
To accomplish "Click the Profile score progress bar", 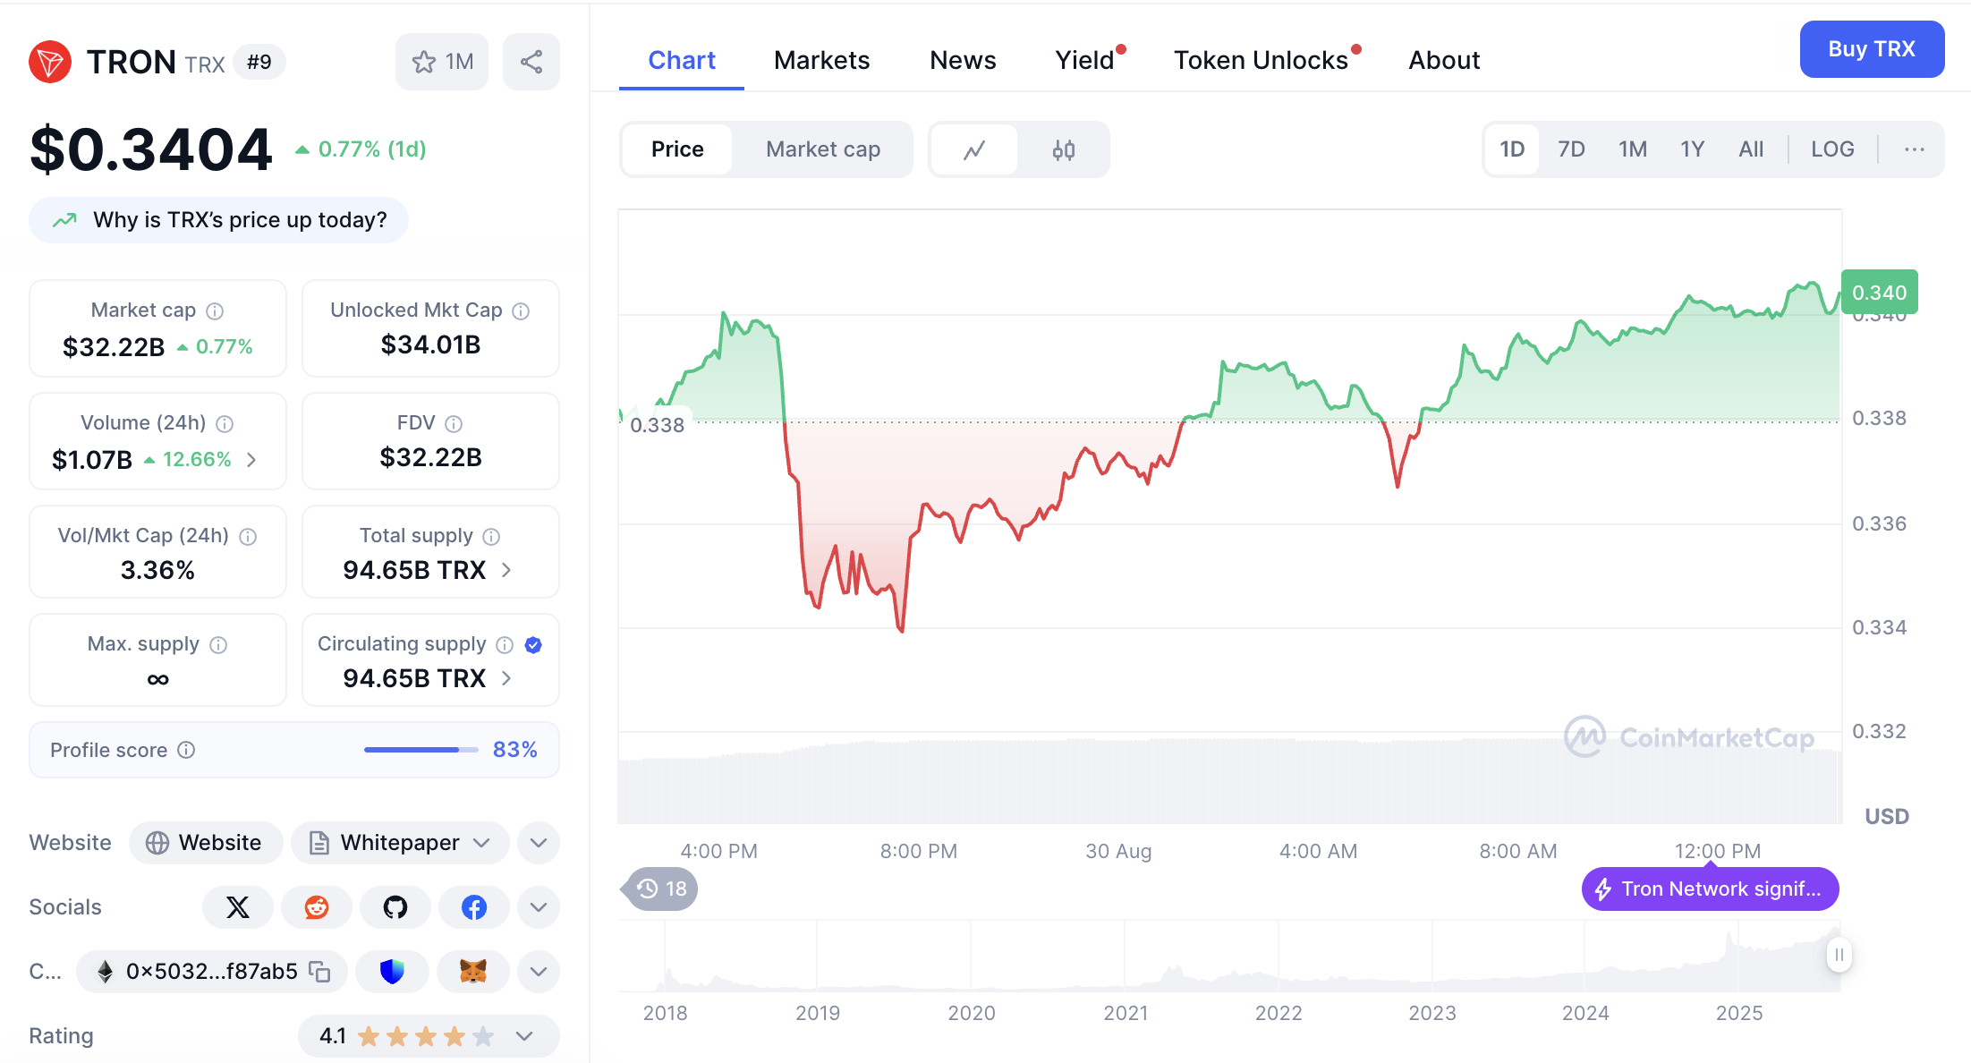I will [421, 750].
